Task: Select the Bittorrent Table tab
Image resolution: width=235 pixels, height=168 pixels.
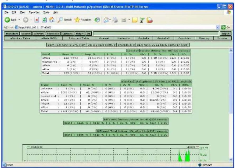Action: coord(79,38)
